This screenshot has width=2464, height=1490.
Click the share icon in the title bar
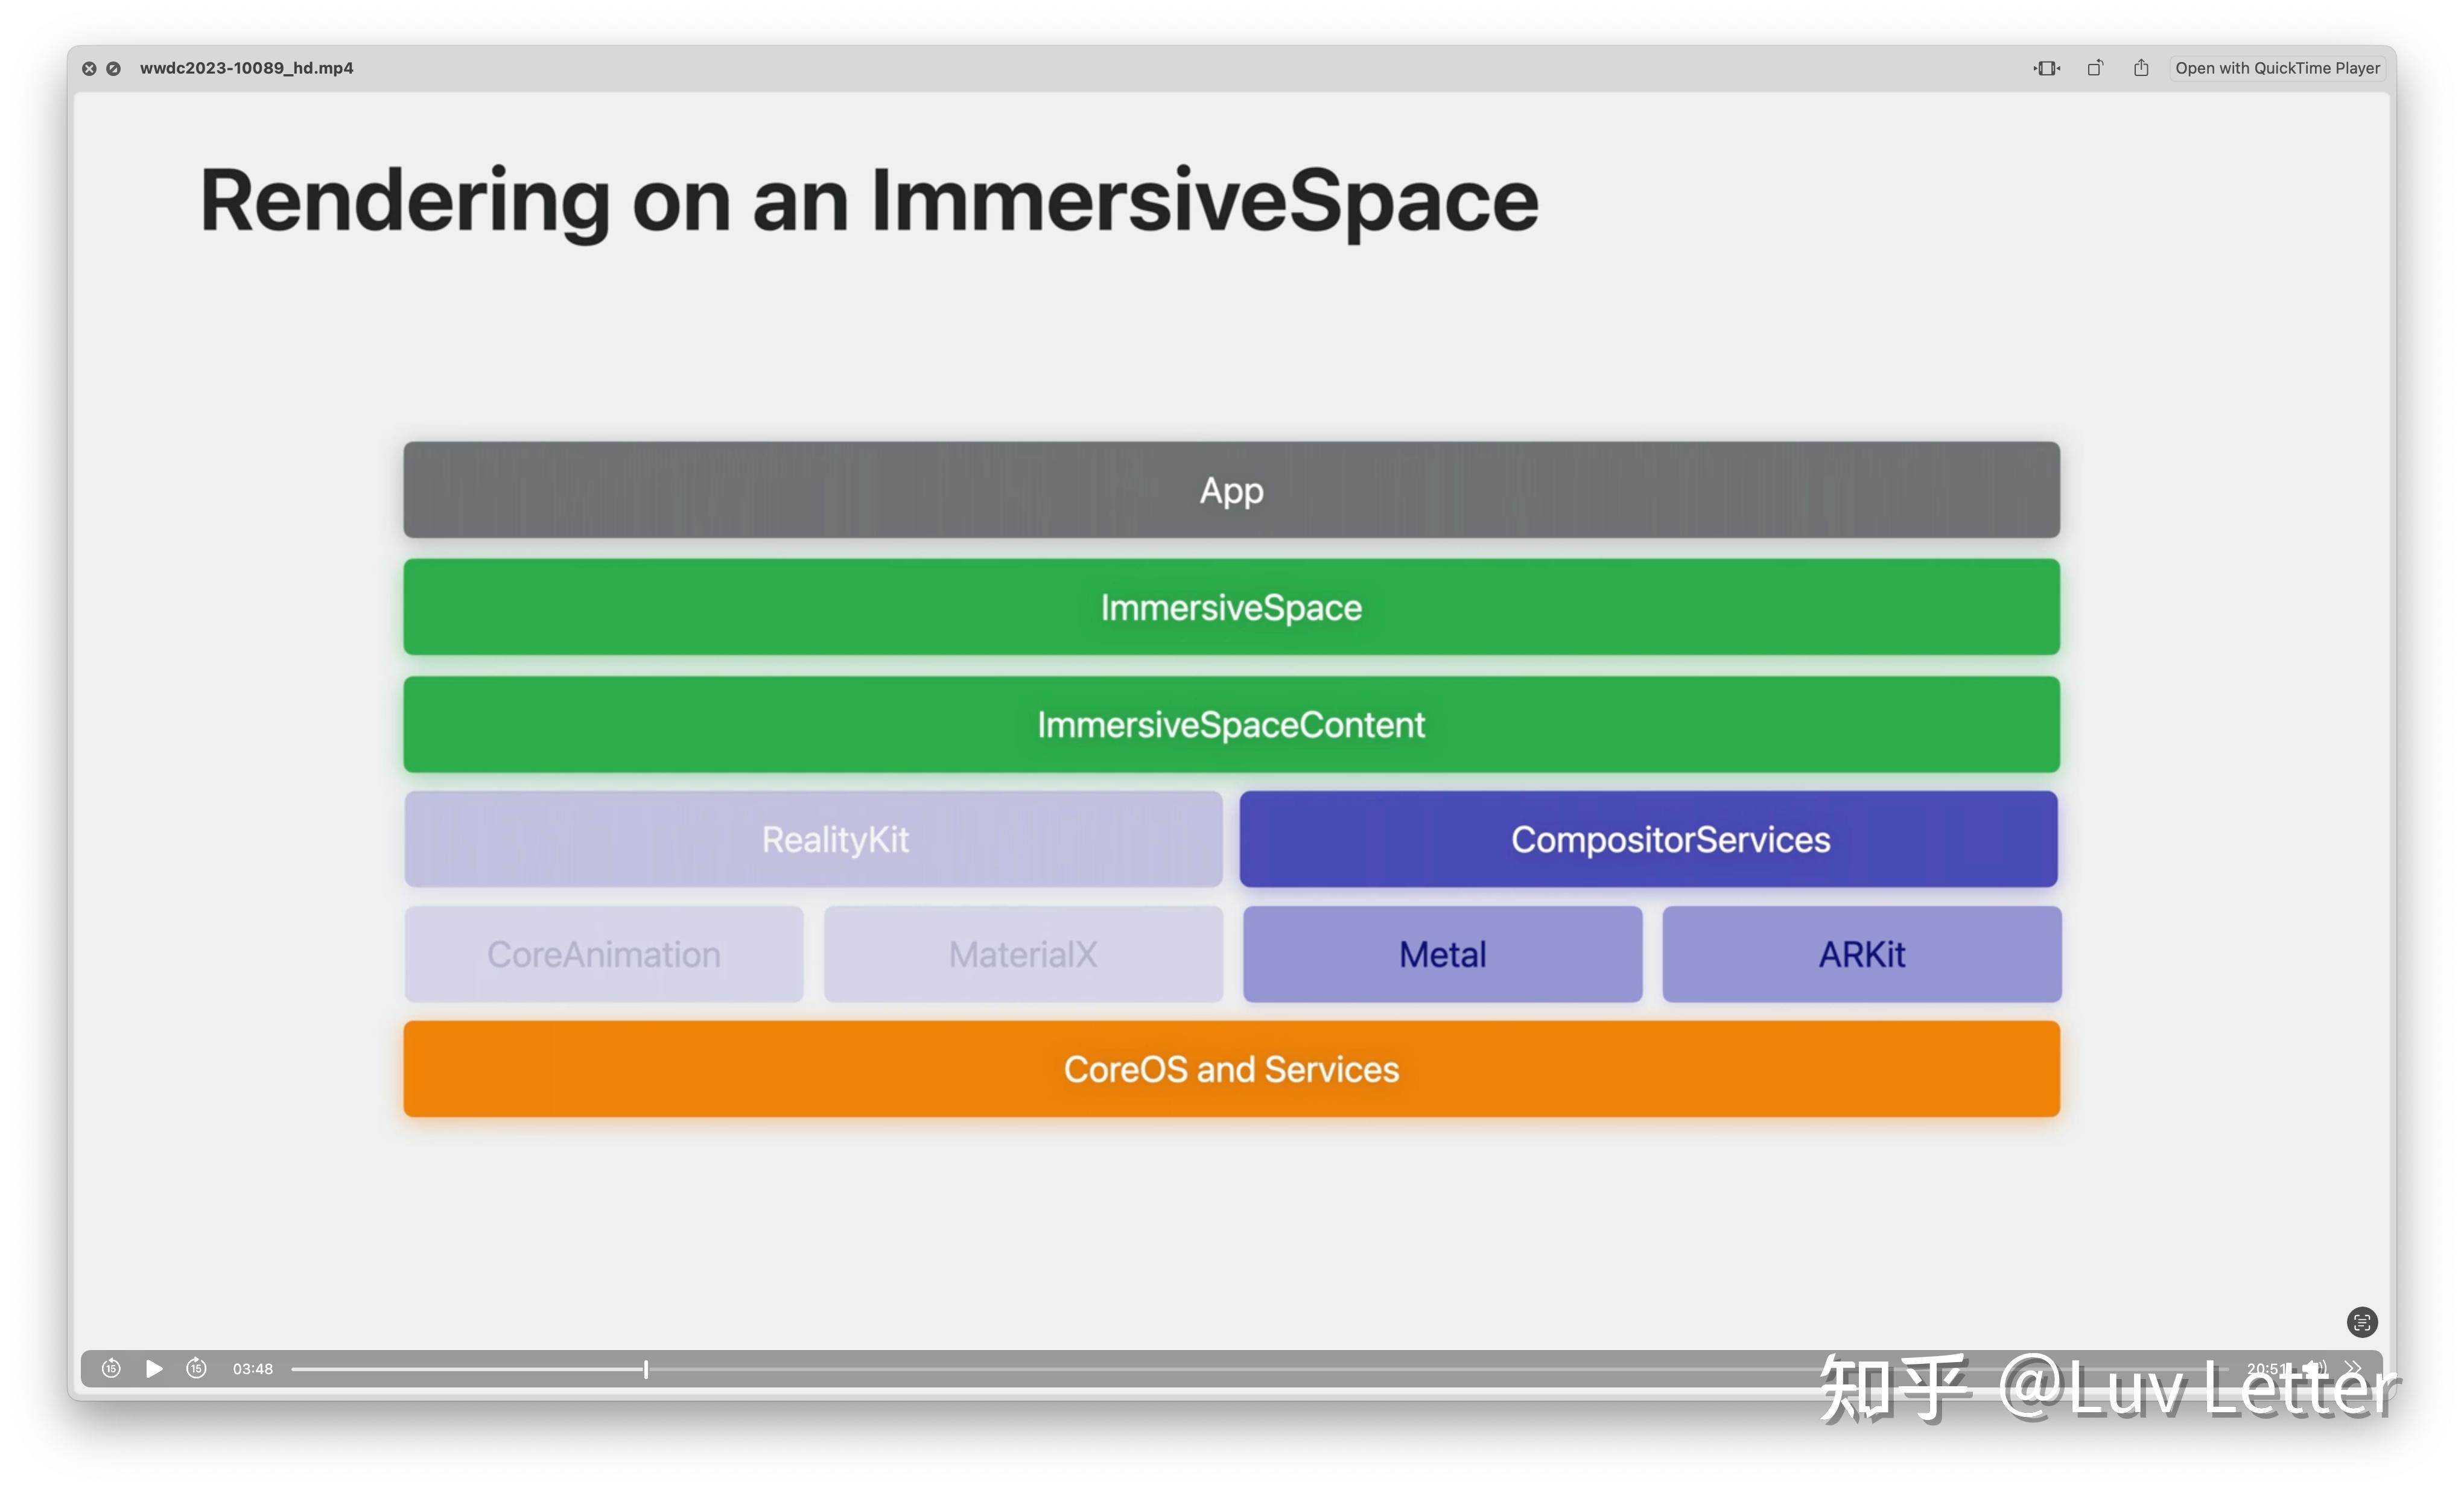coord(2141,67)
